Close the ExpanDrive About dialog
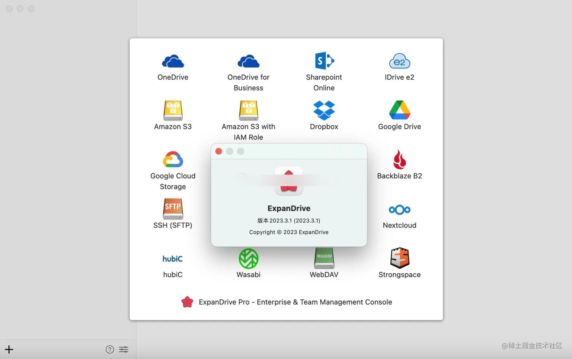 point(219,151)
